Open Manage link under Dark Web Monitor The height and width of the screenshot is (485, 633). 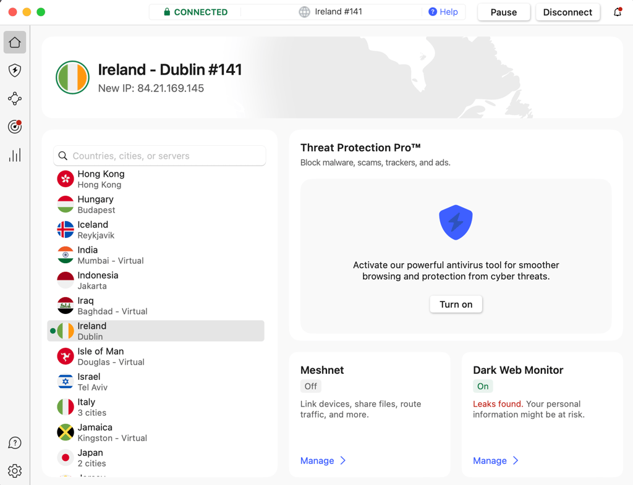tap(490, 461)
